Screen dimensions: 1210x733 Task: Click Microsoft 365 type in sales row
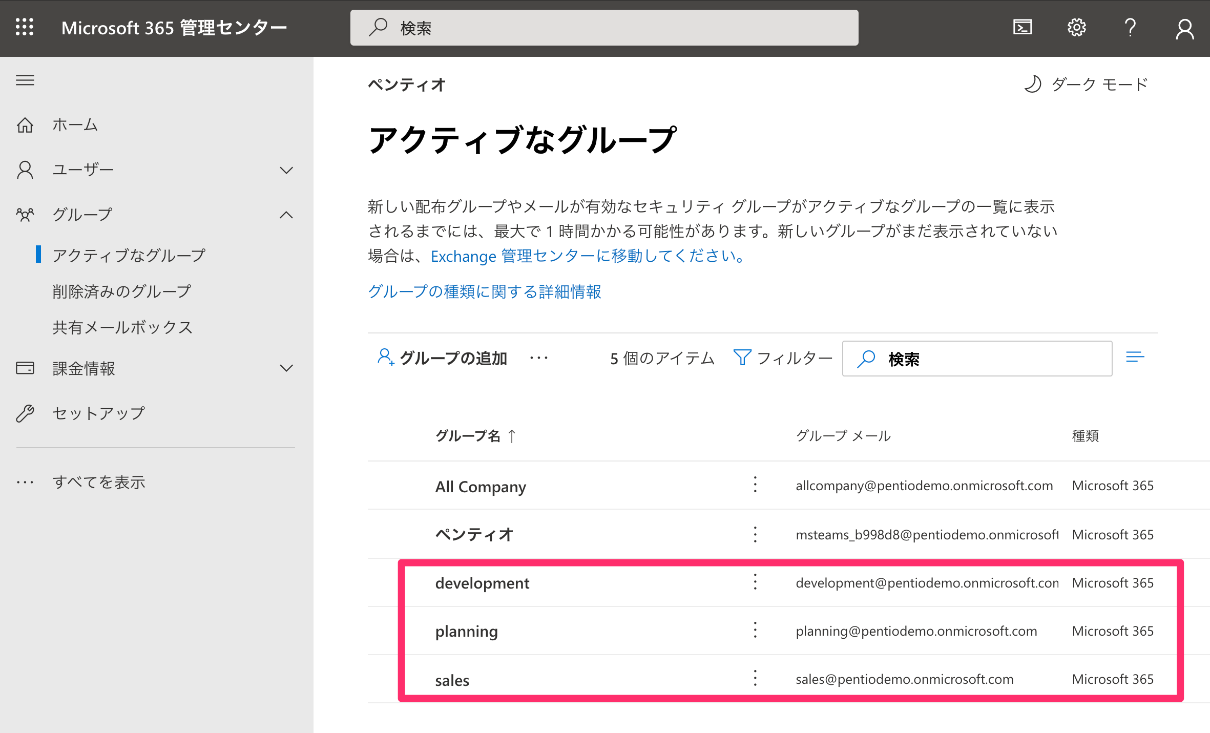(x=1113, y=679)
